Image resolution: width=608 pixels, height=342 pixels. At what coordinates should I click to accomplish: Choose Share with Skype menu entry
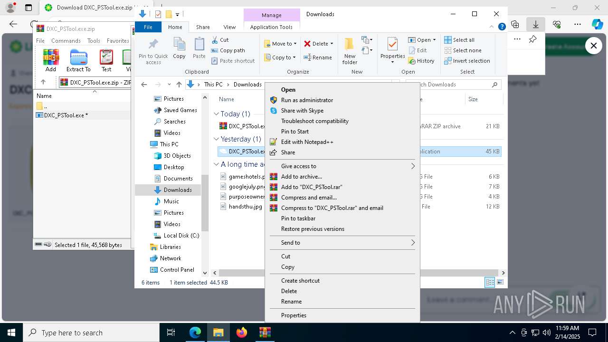[x=342, y=111]
